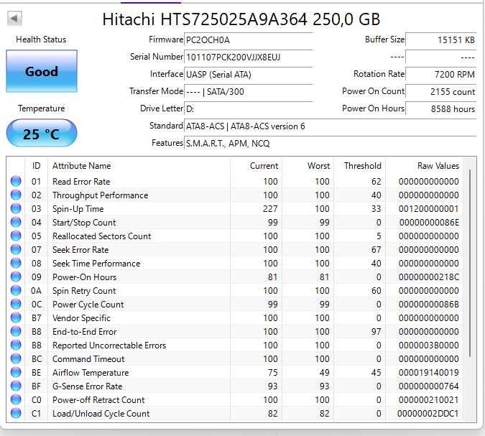Click the Rotation Rate value 7200 RPM
The image size is (485, 436).
point(440,75)
